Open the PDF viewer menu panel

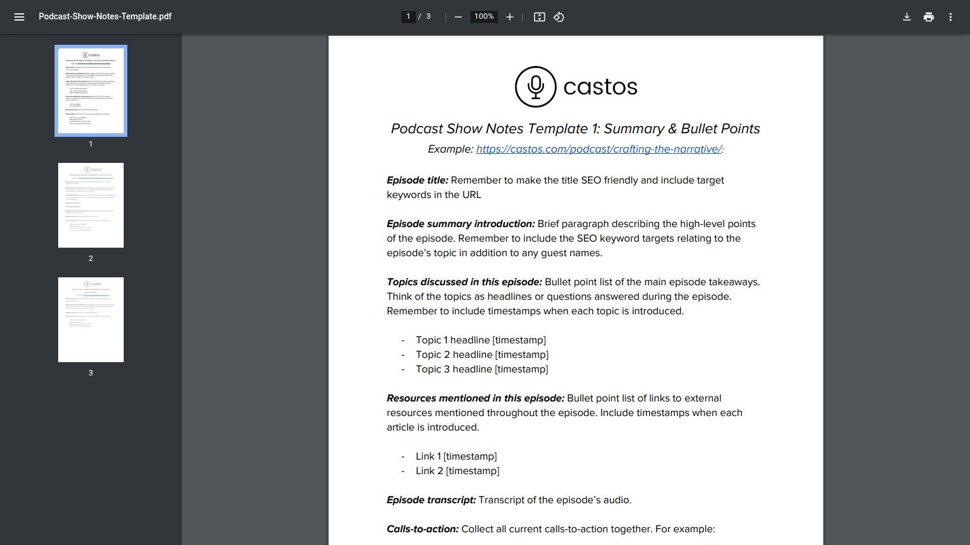click(x=19, y=16)
